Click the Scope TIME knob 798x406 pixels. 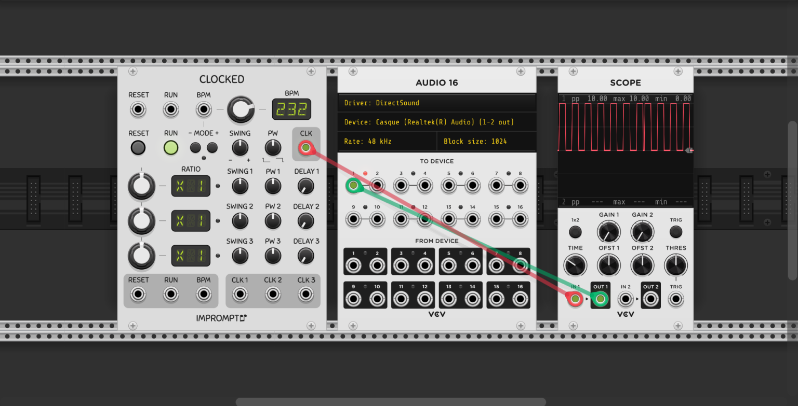(575, 265)
